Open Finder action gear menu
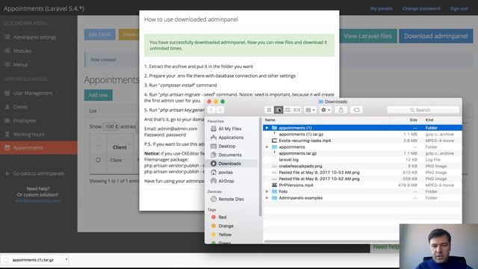This screenshot has width=478, height=269. [326, 110]
